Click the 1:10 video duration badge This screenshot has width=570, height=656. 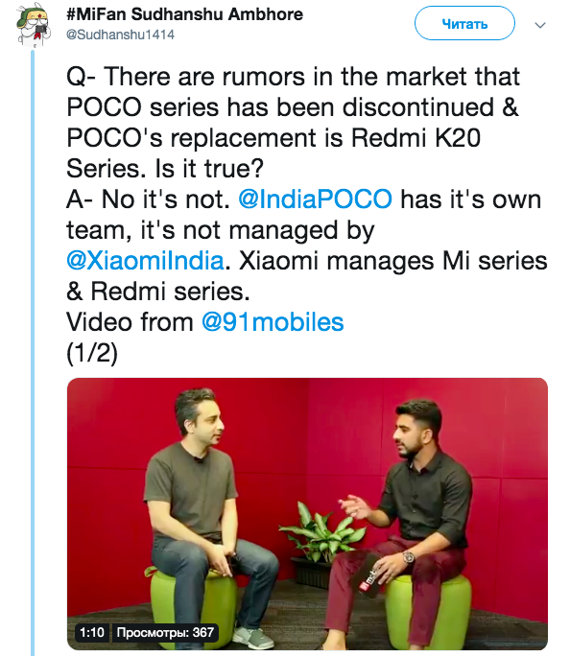click(x=92, y=632)
